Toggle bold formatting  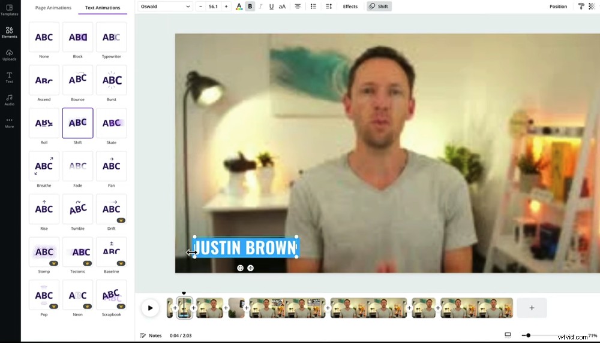point(250,7)
